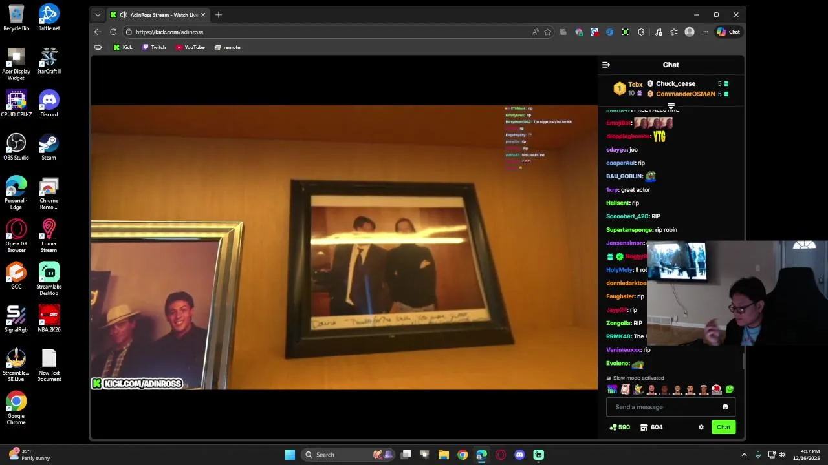Image resolution: width=828 pixels, height=465 pixels.
Task: Open the YouTube bookmark in favorites bar
Action: (x=190, y=47)
